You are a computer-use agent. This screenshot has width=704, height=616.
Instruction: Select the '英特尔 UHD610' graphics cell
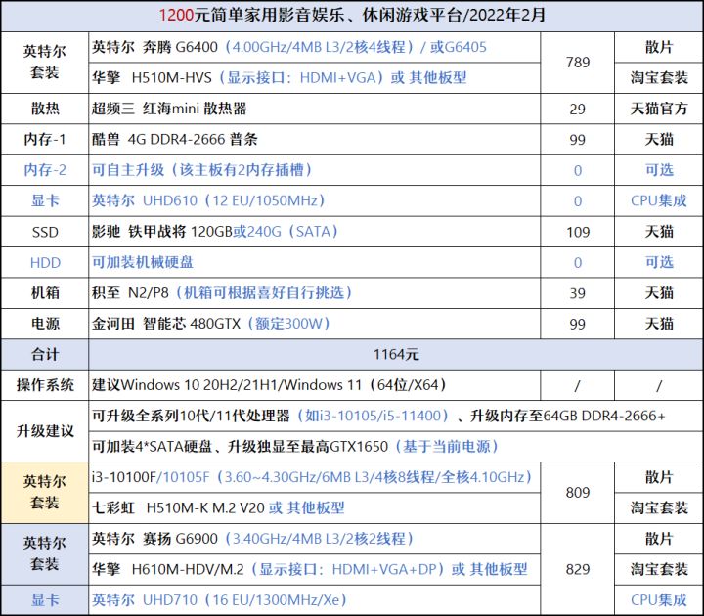[x=314, y=200]
